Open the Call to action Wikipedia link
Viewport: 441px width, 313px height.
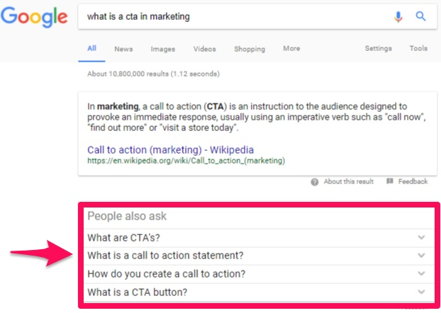[x=170, y=150]
